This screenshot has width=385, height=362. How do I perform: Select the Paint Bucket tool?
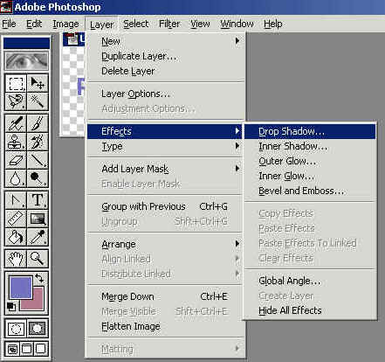pyautogui.click(x=16, y=237)
